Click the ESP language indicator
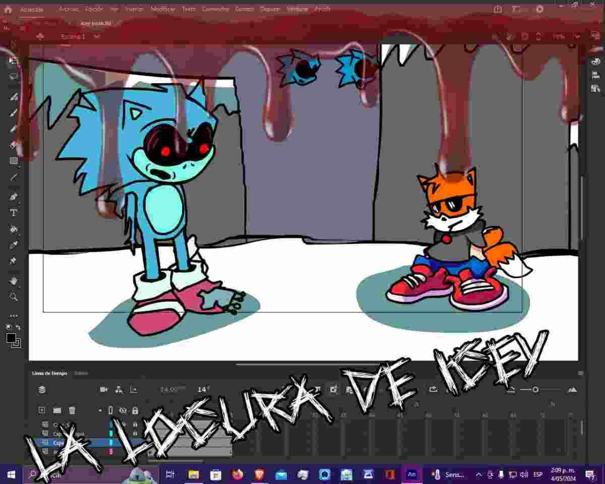Image resolution: width=605 pixels, height=484 pixels. coord(538,474)
